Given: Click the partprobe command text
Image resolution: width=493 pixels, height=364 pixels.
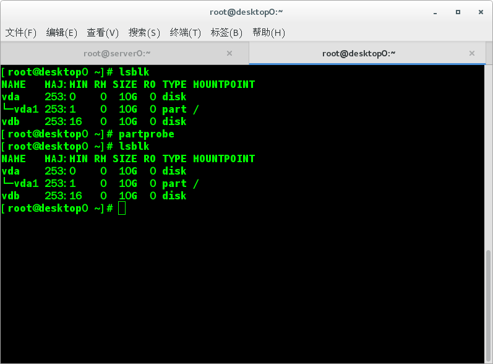Looking at the screenshot, I should 146,134.
